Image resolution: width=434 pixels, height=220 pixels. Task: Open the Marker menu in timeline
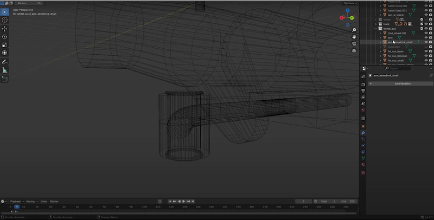point(54,201)
